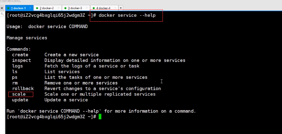Click 'Display detailed information on one or more services'
Screen dimensions: 282x134
point(115,60)
